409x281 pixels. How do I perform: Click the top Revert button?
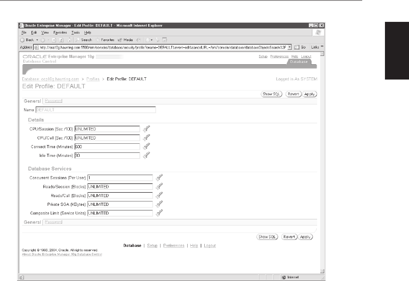[293, 94]
